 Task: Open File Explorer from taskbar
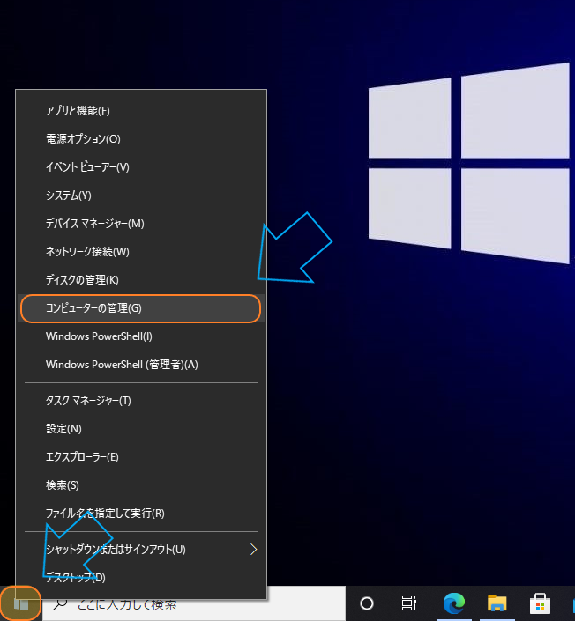497,603
